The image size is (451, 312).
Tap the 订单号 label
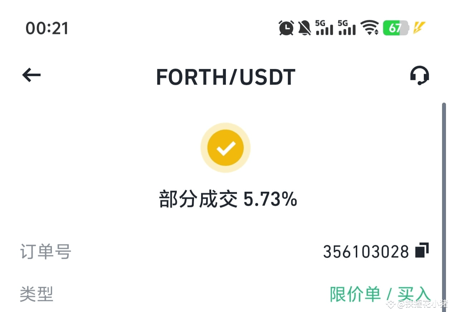click(x=45, y=252)
